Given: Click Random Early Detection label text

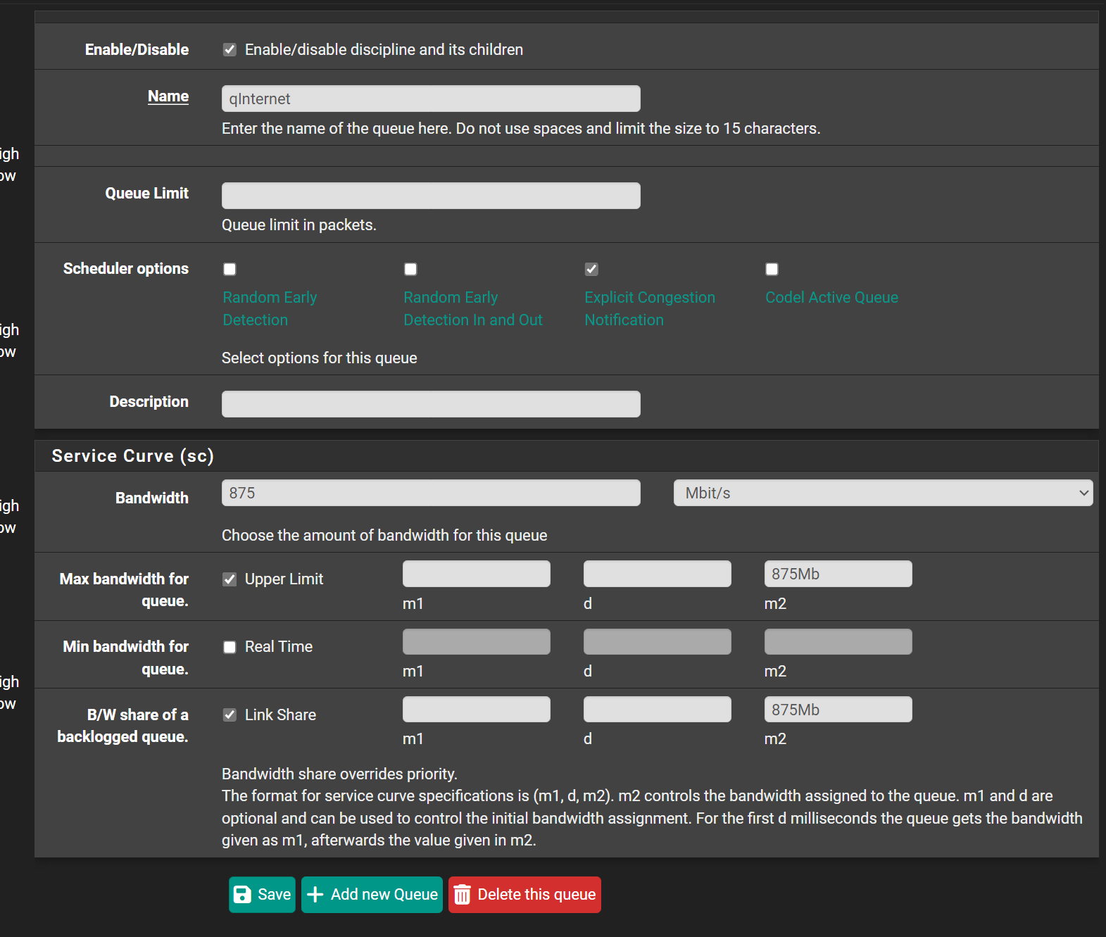Looking at the screenshot, I should click(270, 308).
